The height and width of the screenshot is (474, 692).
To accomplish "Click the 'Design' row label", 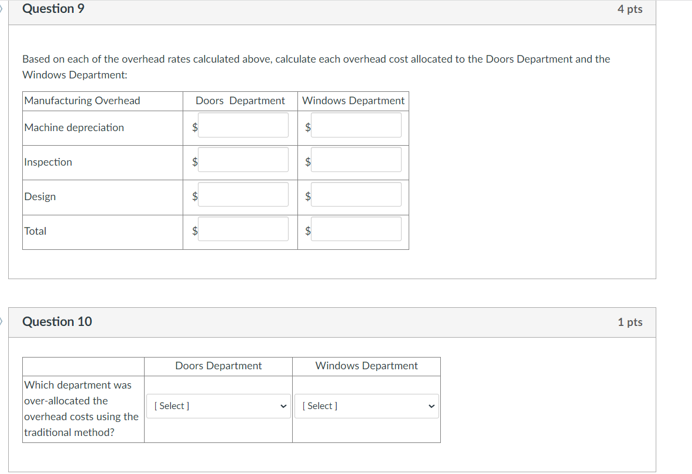I will [40, 197].
